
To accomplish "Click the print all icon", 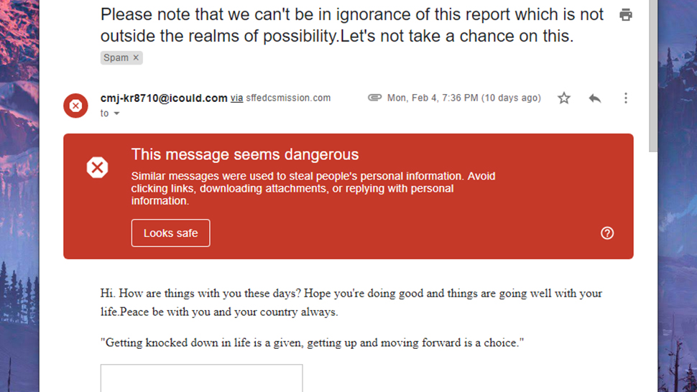I will pos(626,14).
